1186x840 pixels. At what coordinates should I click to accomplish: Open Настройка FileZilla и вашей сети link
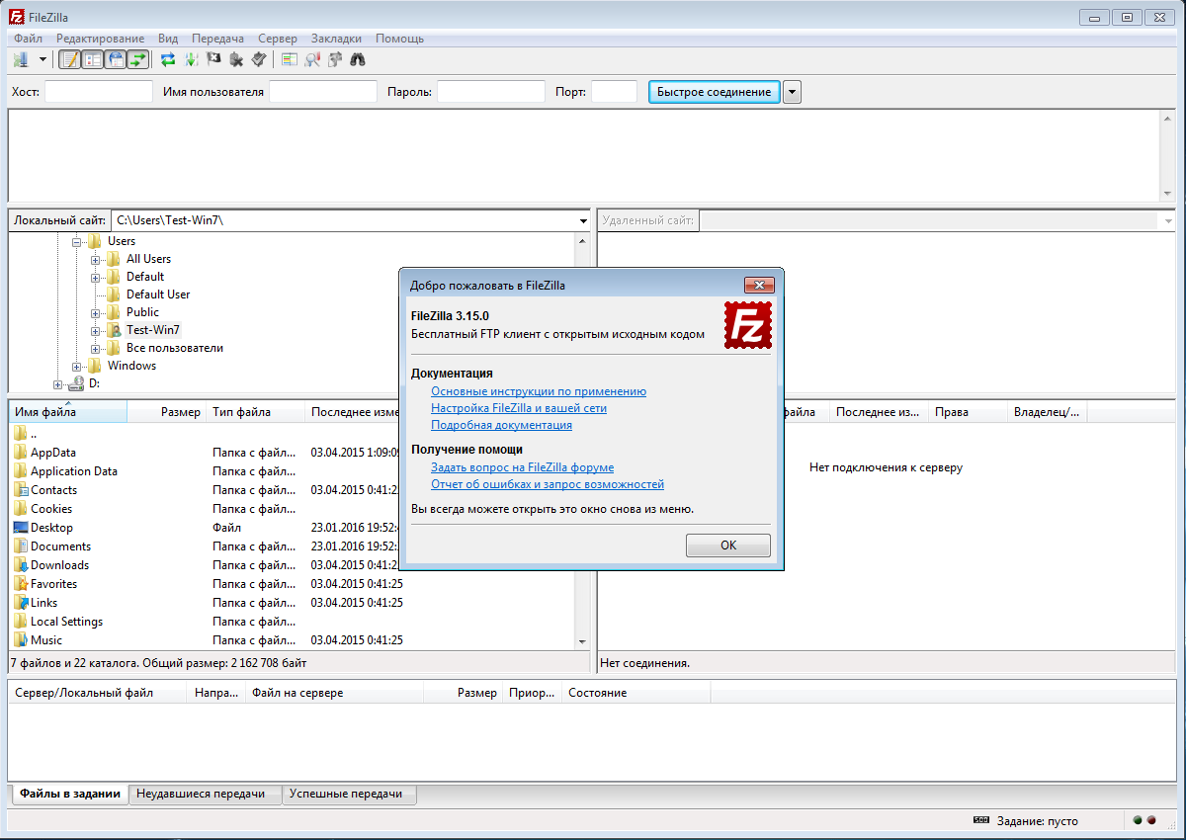point(519,408)
